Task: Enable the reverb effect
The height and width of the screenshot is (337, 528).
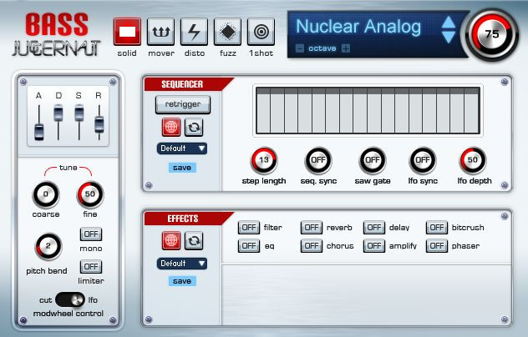Action: pos(312,228)
